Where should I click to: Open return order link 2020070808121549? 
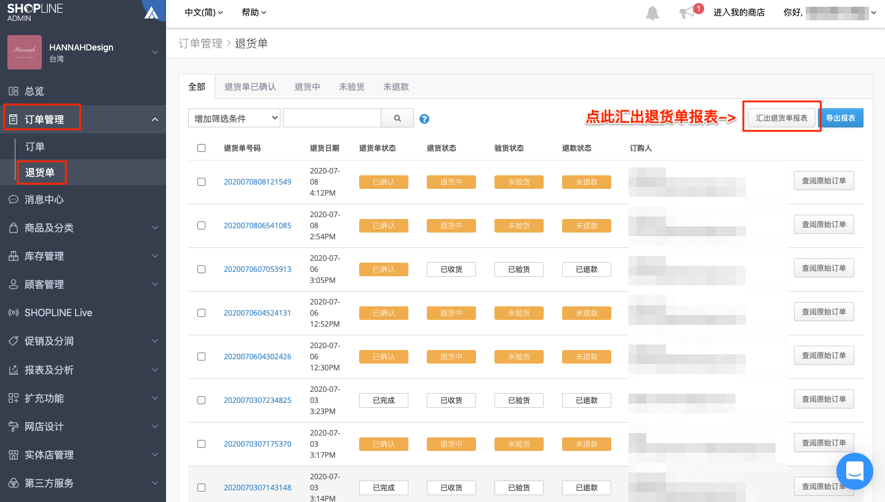pyautogui.click(x=258, y=182)
